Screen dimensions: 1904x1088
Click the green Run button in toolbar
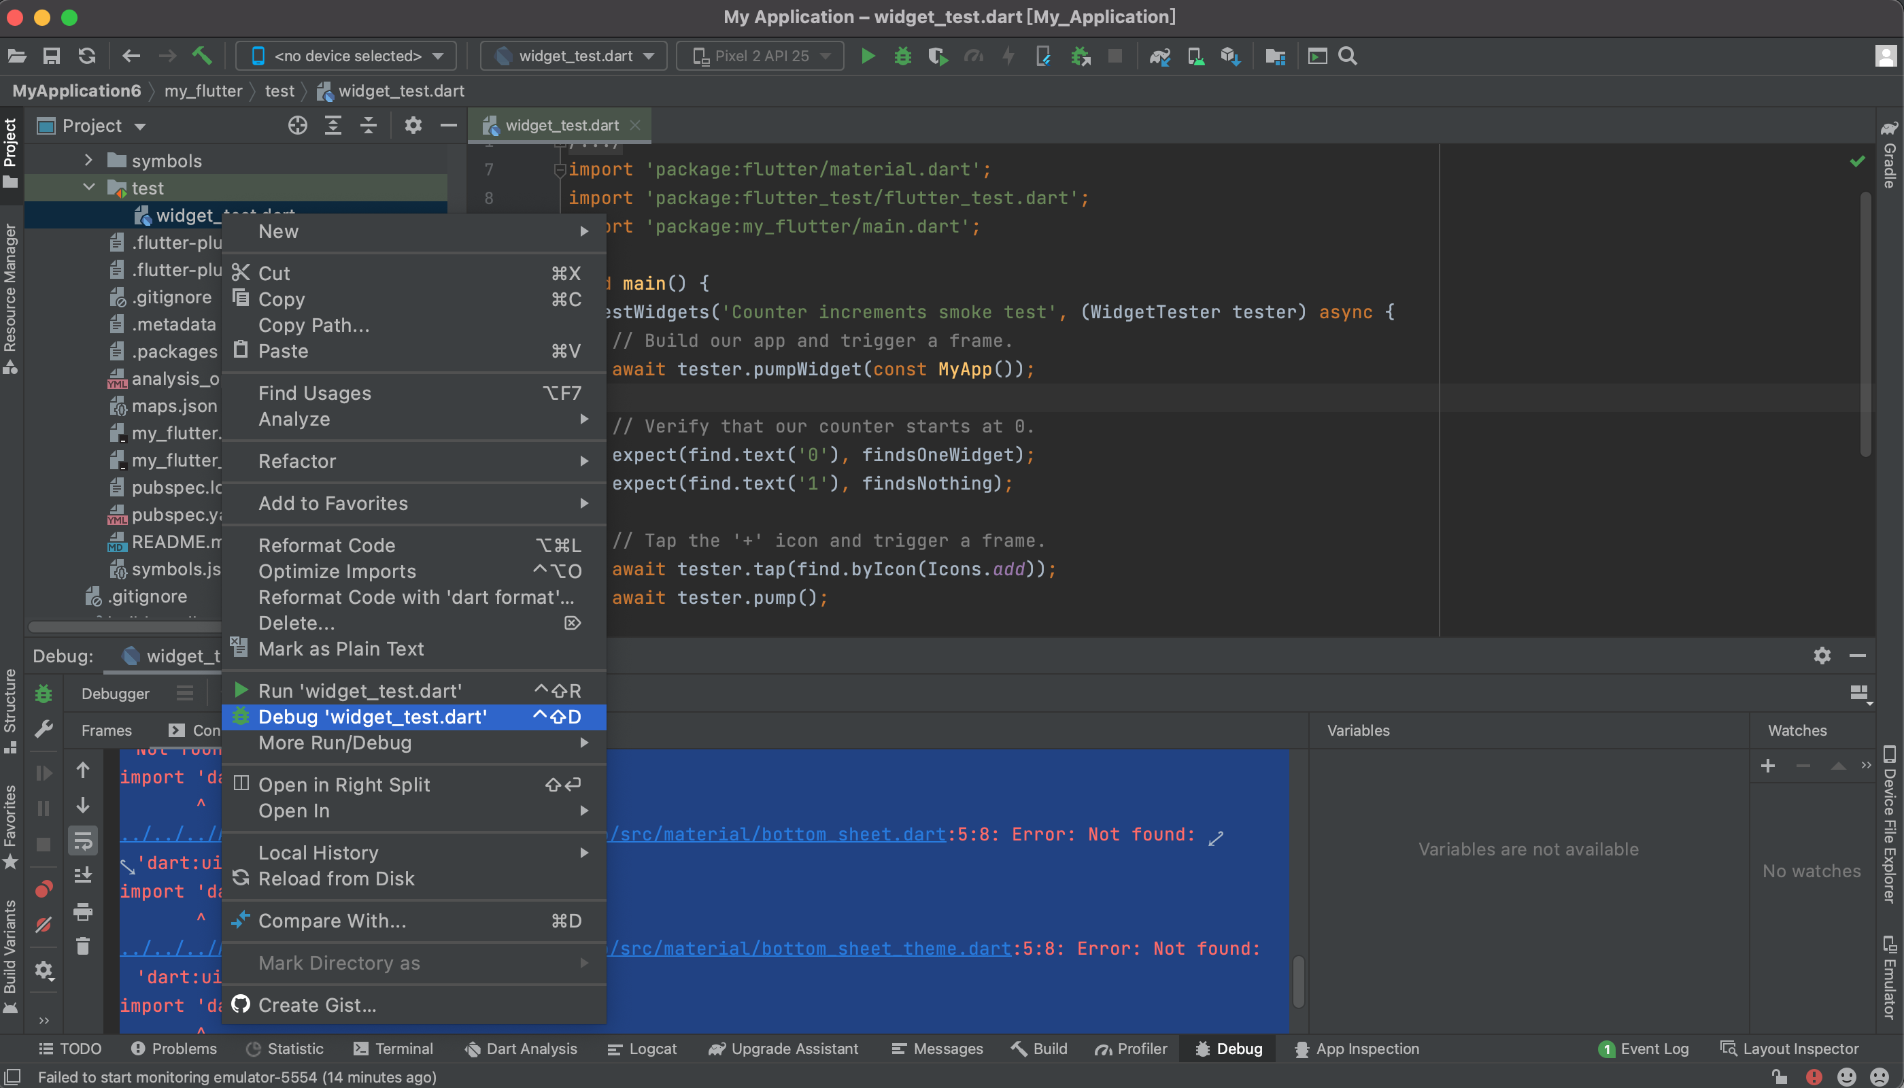(868, 56)
